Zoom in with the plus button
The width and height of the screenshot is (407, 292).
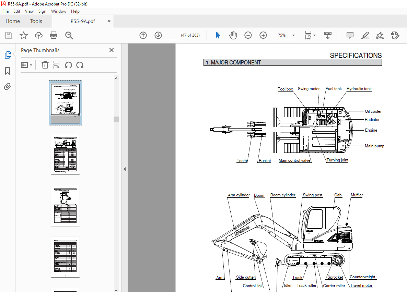pos(263,35)
